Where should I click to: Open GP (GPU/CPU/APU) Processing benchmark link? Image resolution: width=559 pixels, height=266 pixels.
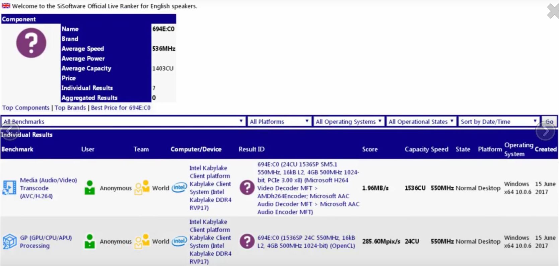[x=46, y=242]
